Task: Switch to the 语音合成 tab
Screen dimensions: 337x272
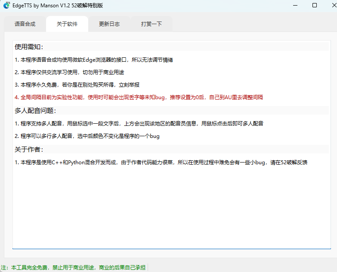Action: [x=25, y=24]
